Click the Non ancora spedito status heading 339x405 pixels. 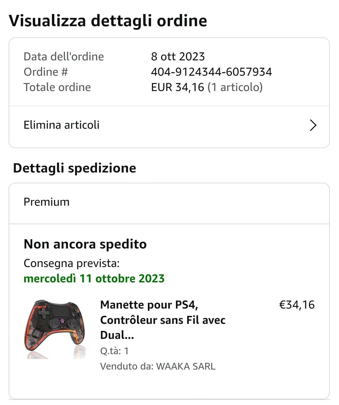click(85, 244)
